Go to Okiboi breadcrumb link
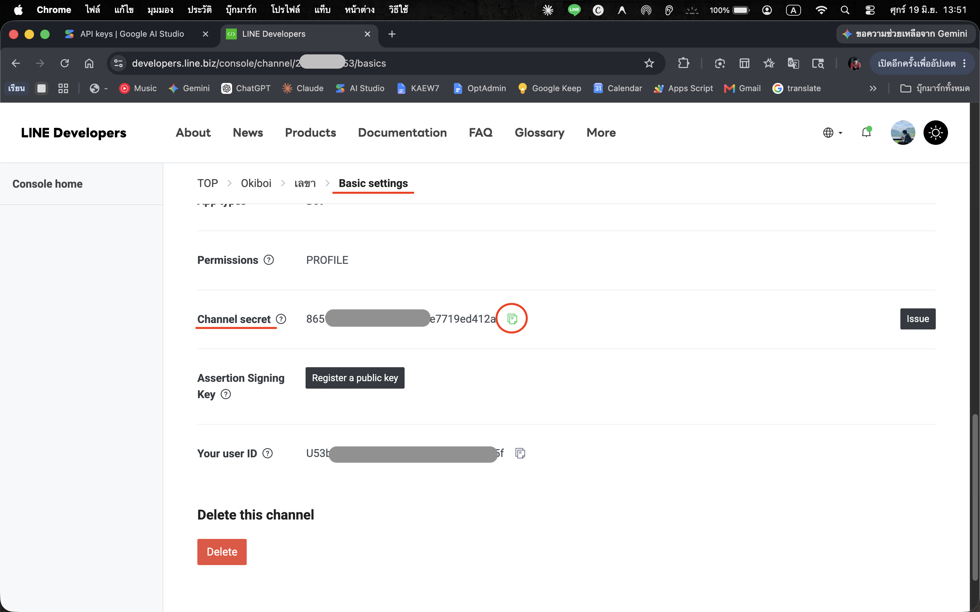 (x=256, y=183)
